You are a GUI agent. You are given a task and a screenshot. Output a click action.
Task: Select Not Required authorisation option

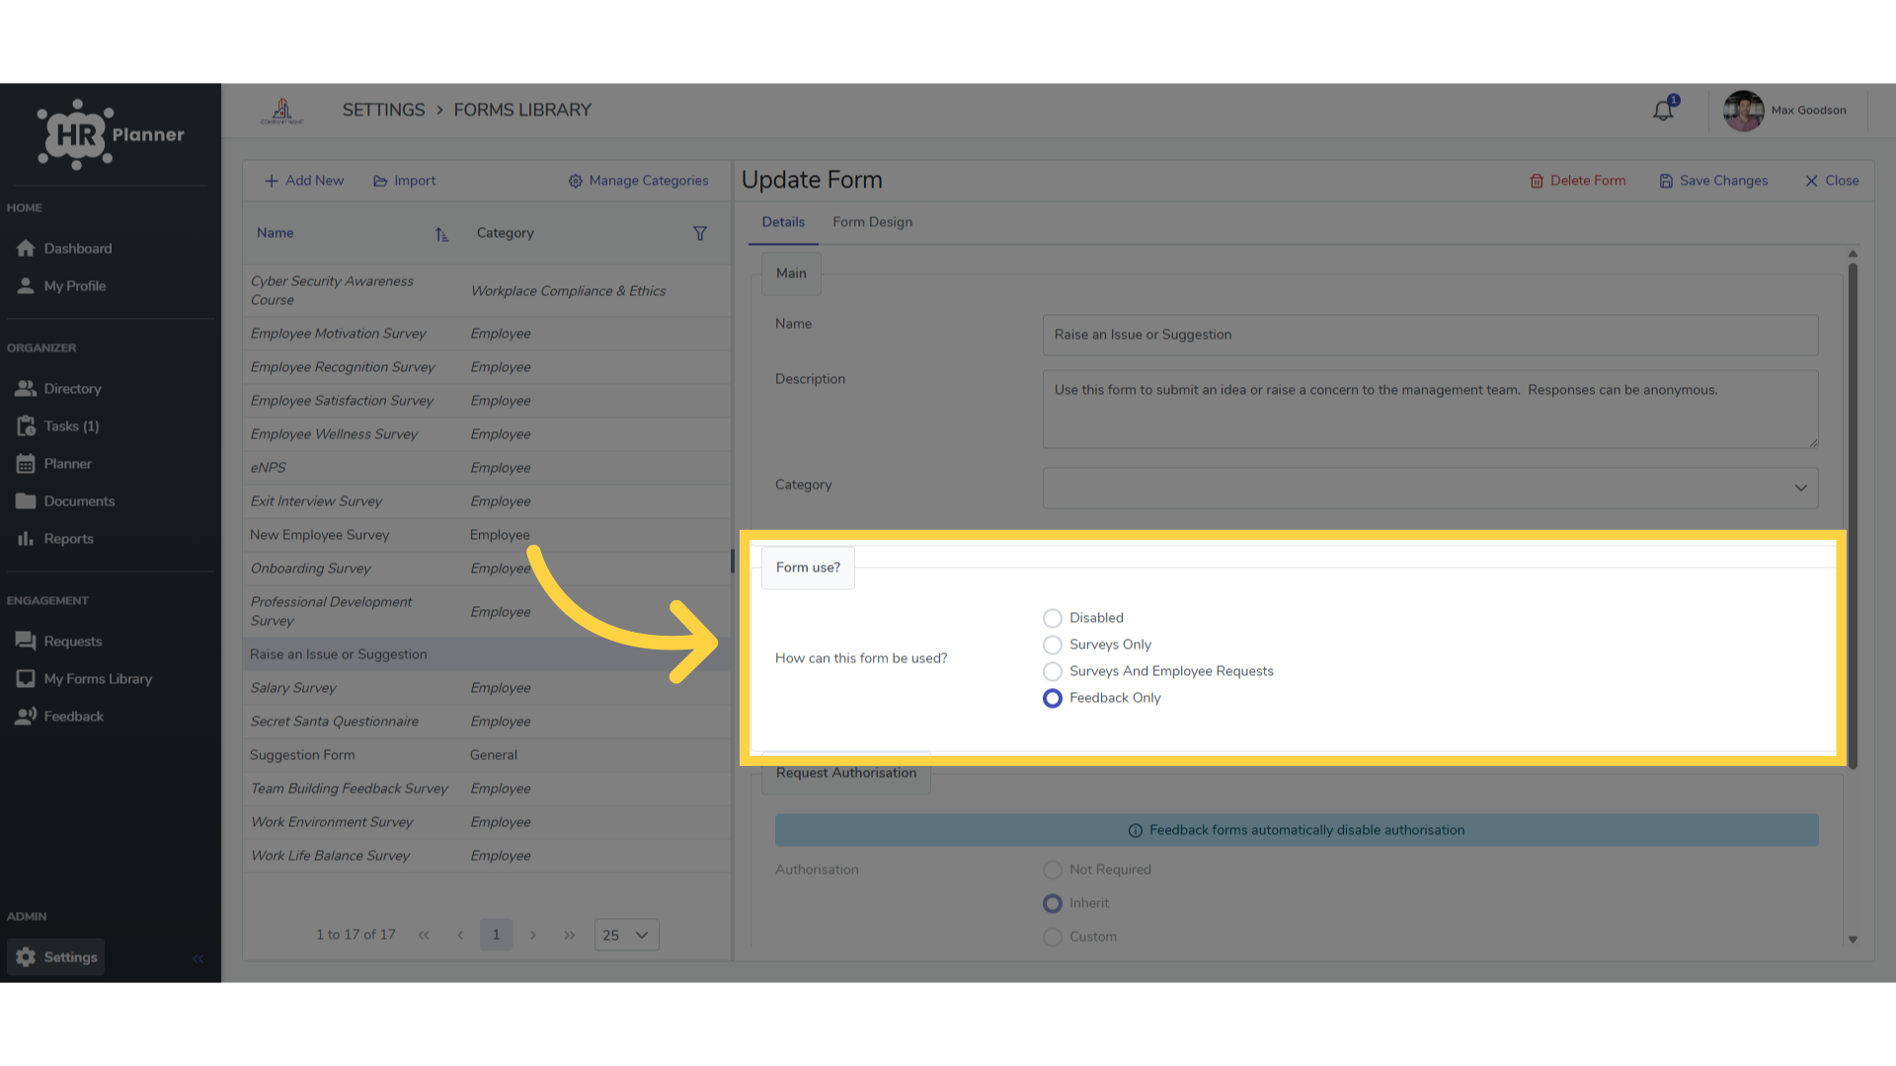(1053, 870)
